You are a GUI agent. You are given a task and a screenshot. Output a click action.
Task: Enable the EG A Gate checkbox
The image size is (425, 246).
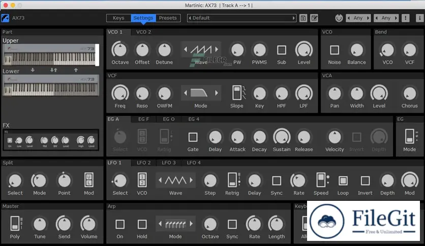coord(193,137)
